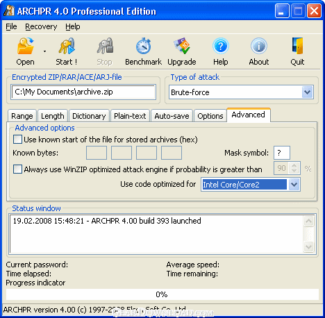Click the ARCHPR version 4.00 status bar text

pyautogui.click(x=94, y=310)
